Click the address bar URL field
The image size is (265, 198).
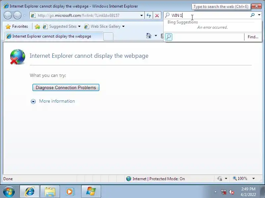[87, 16]
